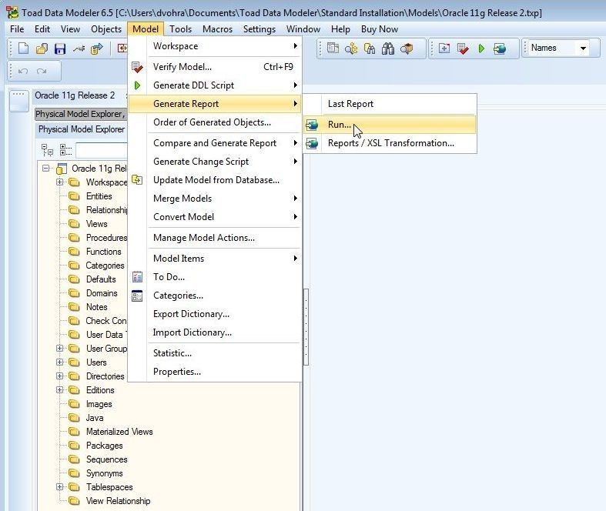Click the green Generate DDL toolbar arrow
606x511 pixels.
(x=481, y=48)
